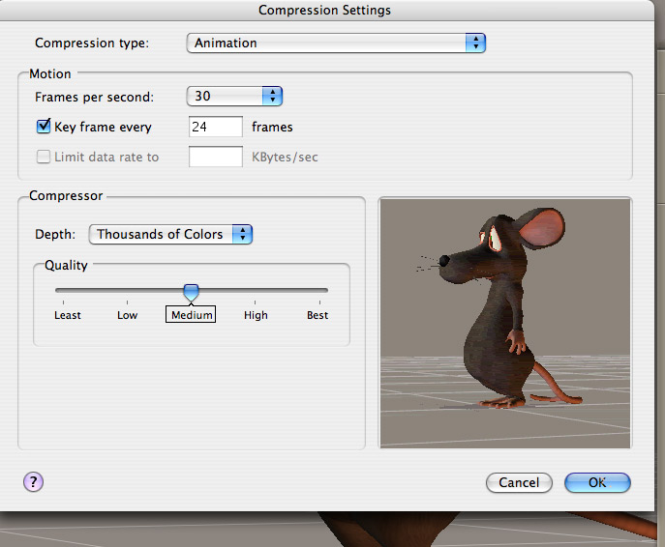The width and height of the screenshot is (665, 547).
Task: Click the stepper arrows beside 30 fps
Action: [272, 96]
